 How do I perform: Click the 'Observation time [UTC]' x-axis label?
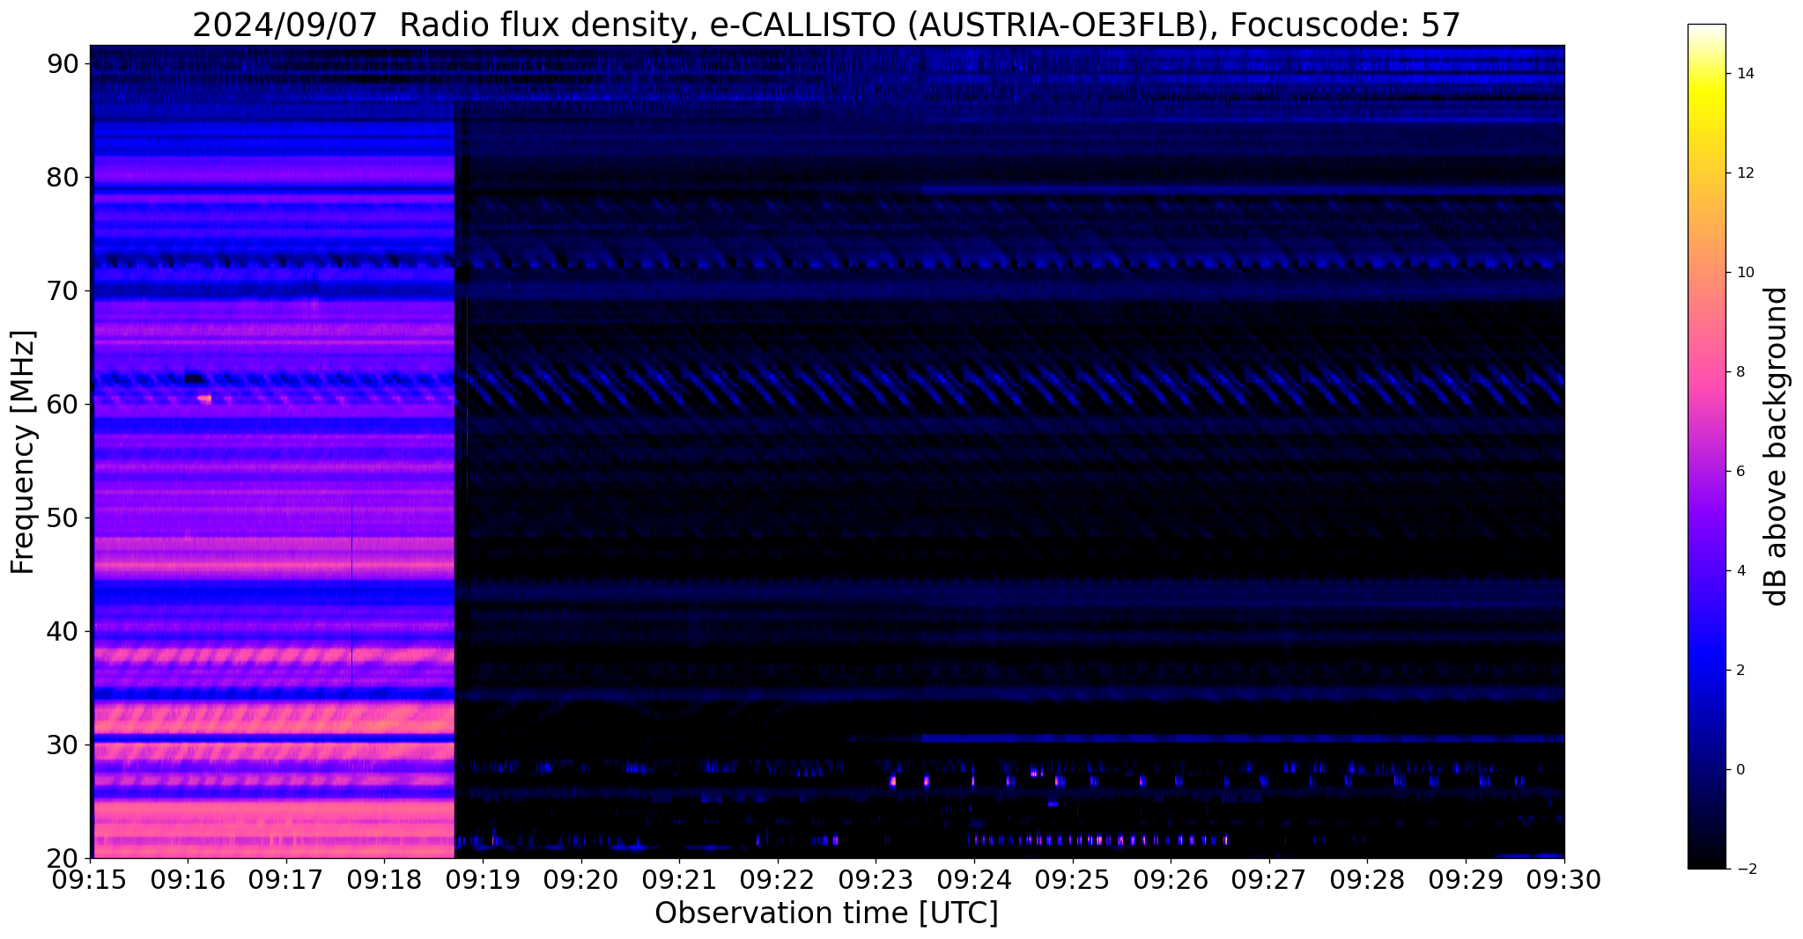pyautogui.click(x=826, y=913)
